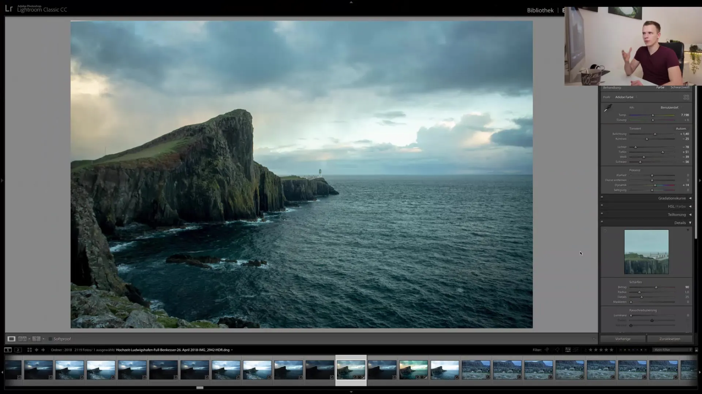The height and width of the screenshot is (394, 702).
Task: Open white balance Benutzerdef. preset dropdown
Action: [x=671, y=108]
